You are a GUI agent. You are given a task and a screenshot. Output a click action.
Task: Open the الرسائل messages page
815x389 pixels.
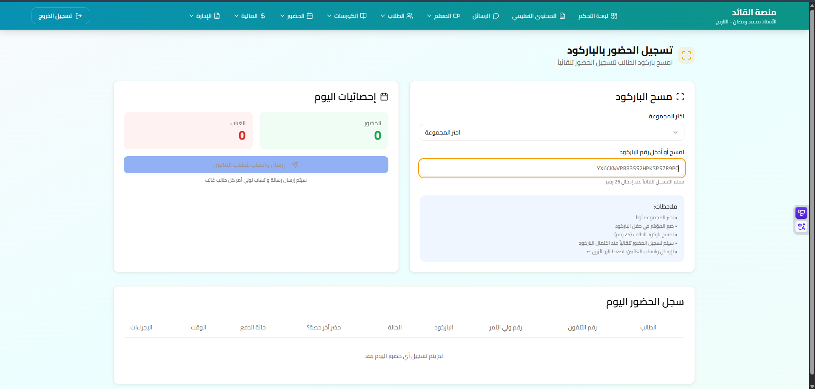tap(485, 16)
